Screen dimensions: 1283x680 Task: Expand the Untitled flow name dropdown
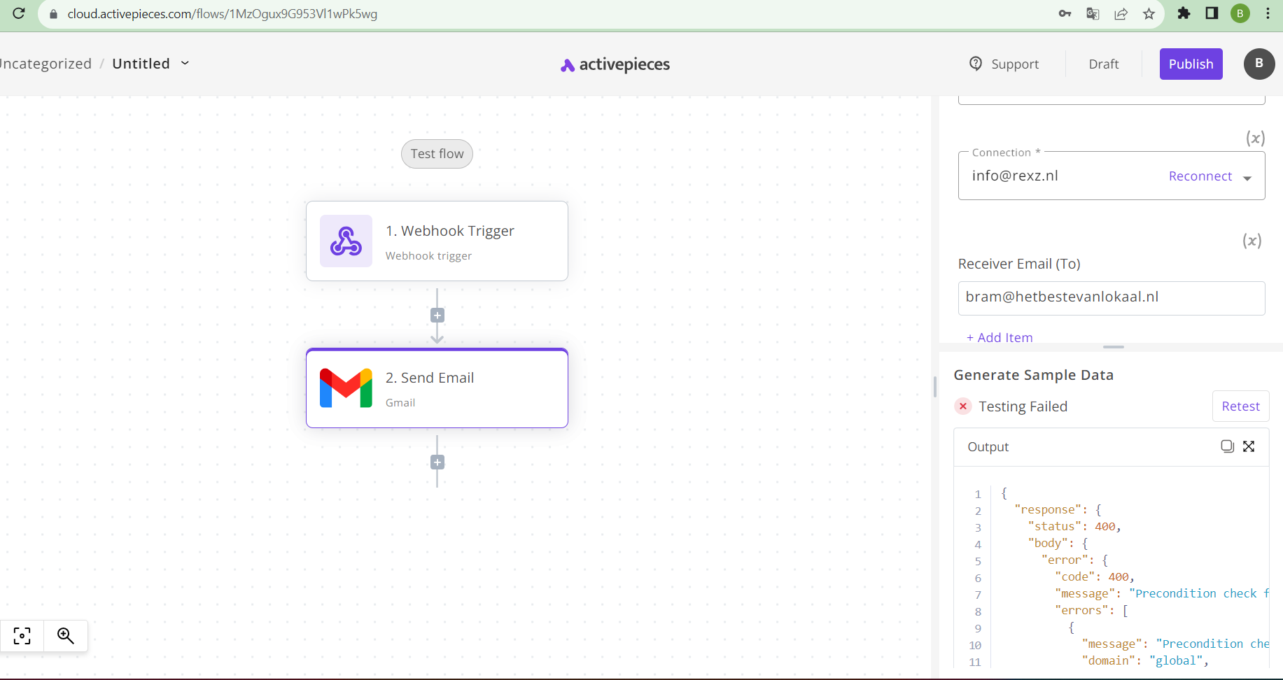(185, 63)
